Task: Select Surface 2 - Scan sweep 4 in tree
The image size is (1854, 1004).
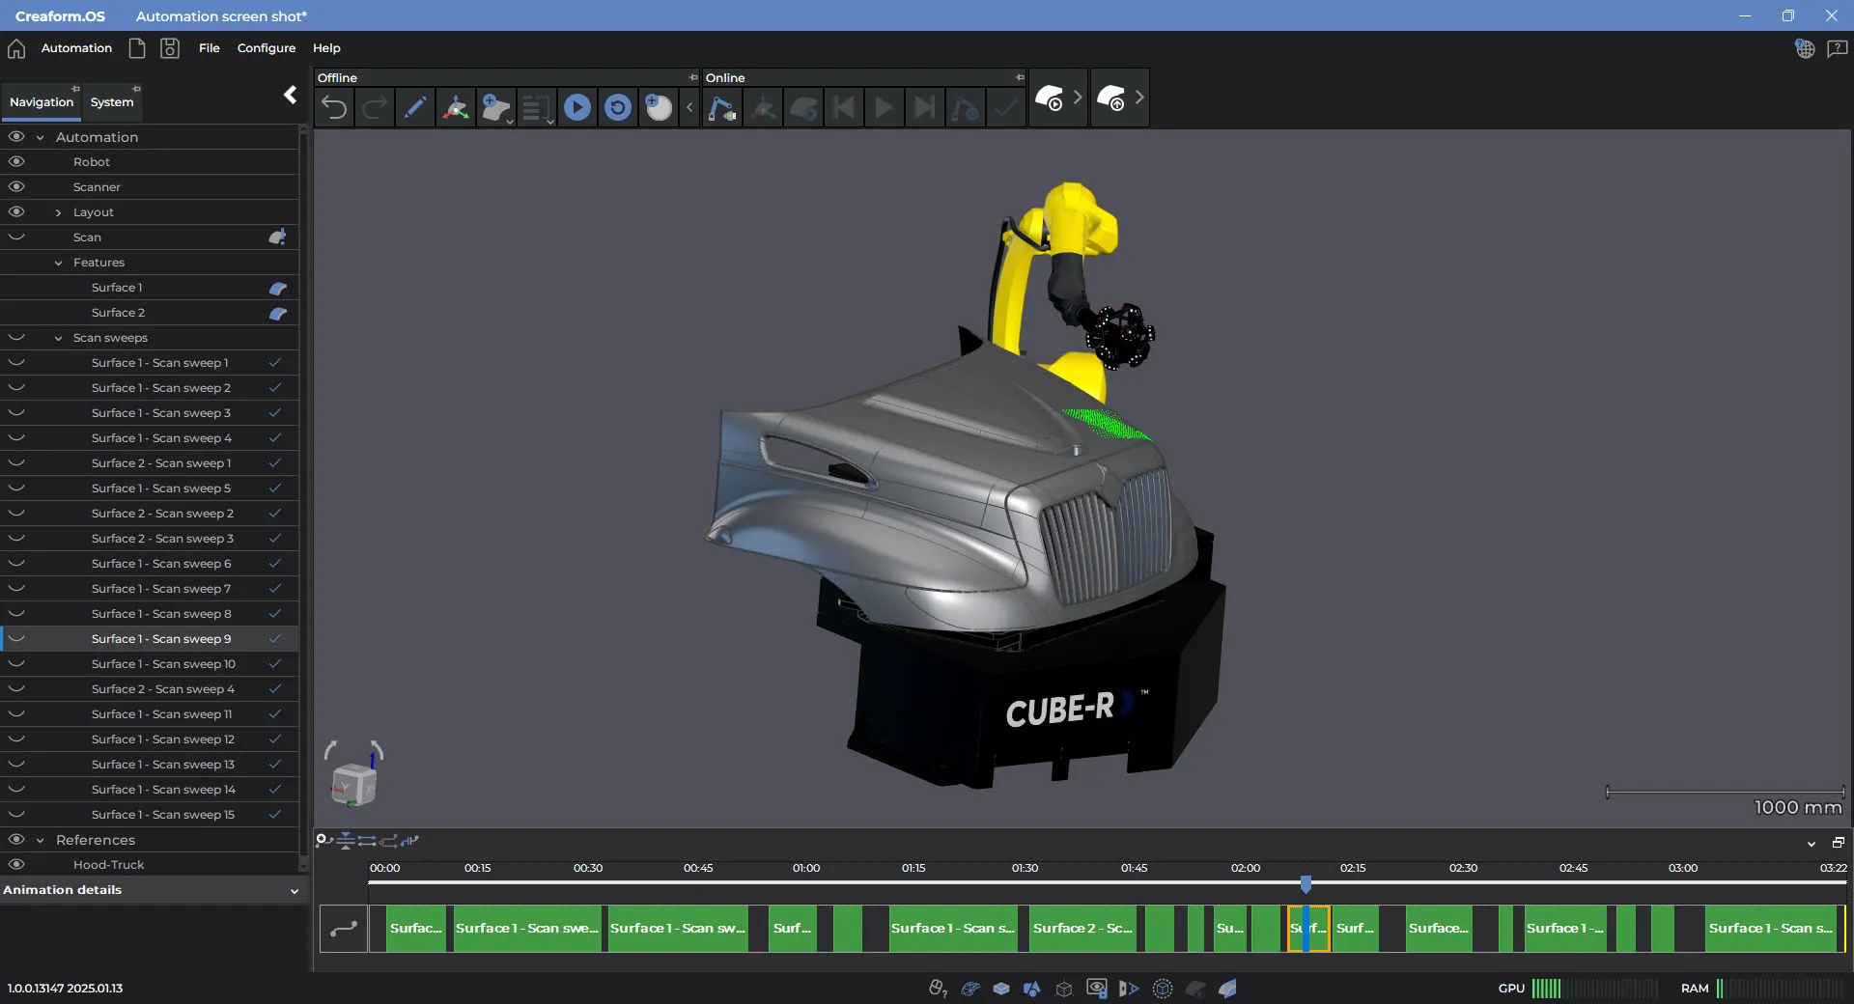Action: (x=162, y=689)
